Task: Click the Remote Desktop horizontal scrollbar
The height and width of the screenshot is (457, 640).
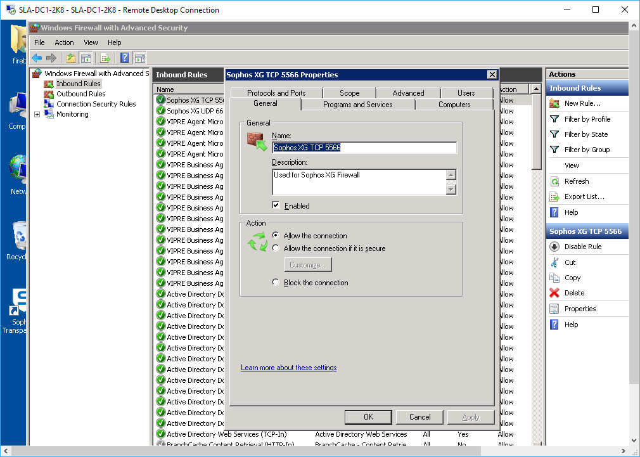Action: point(245,451)
